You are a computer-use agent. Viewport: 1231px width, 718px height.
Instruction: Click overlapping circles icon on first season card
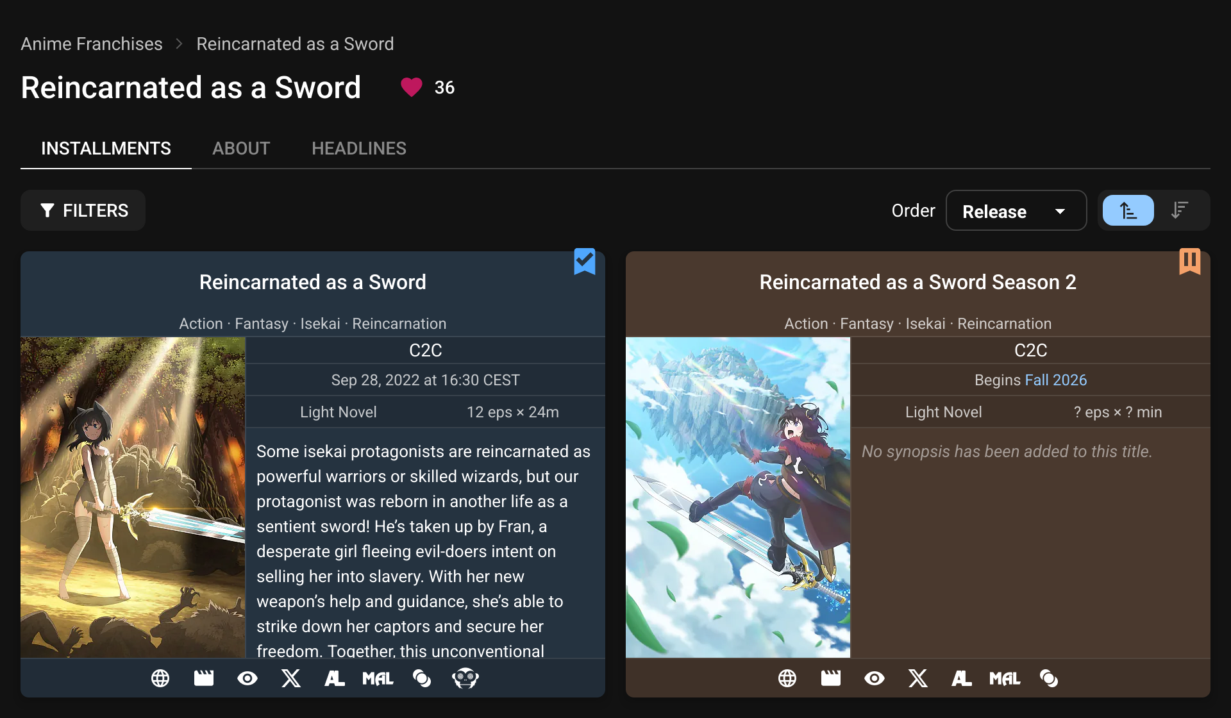pyautogui.click(x=422, y=678)
